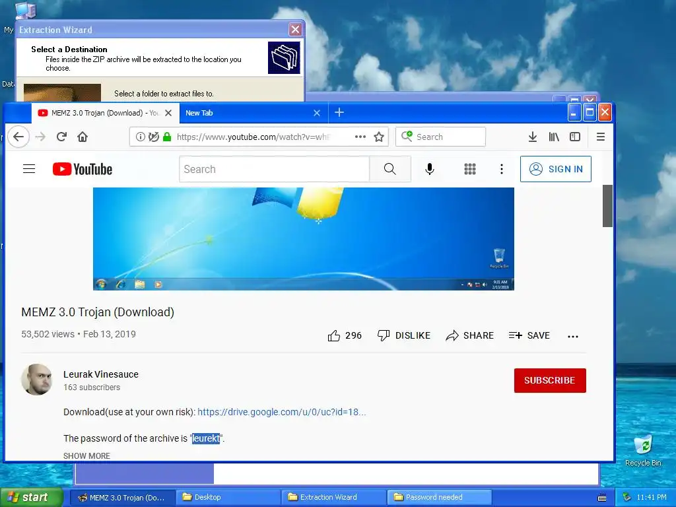Focus the Firefox search box

pos(440,137)
